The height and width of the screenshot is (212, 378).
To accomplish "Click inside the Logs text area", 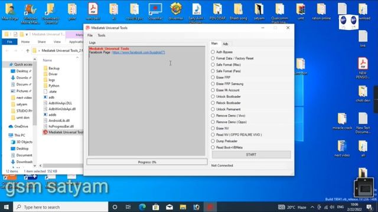I will click(x=147, y=101).
